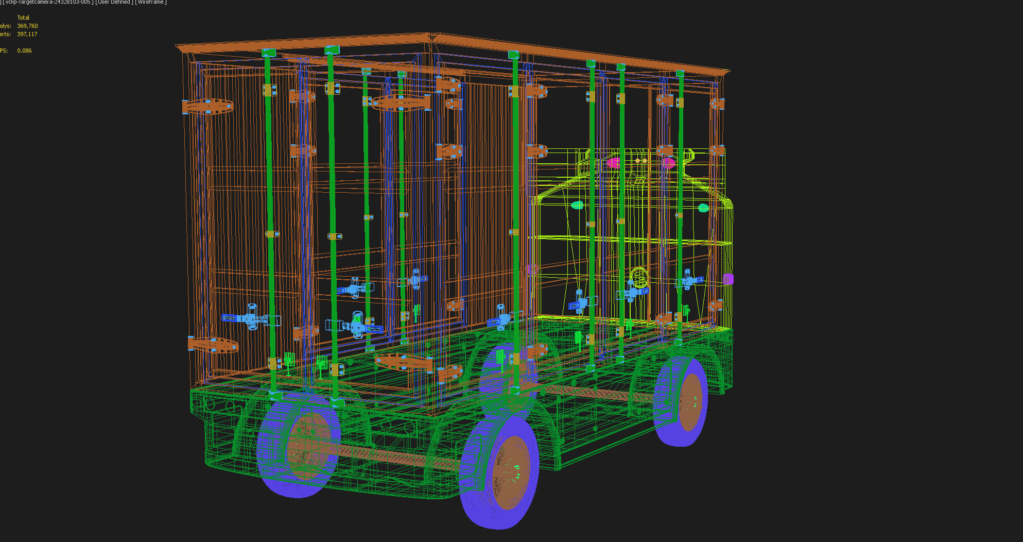
Task: Click the FPS value 0.086
Action: [x=24, y=50]
